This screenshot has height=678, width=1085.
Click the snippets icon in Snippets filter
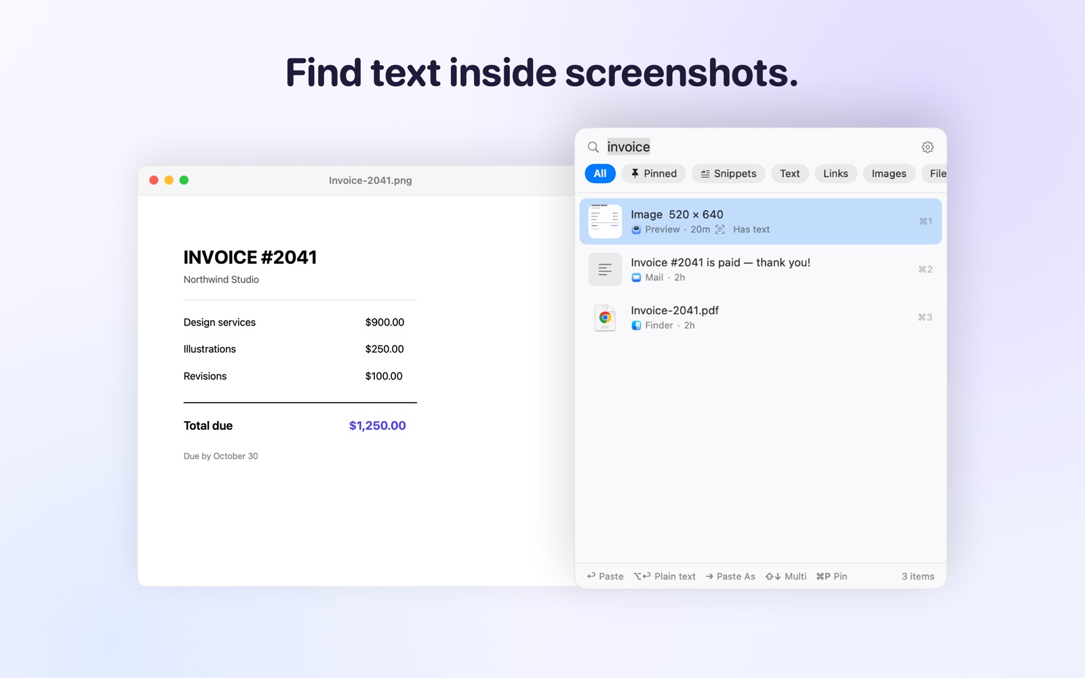click(705, 174)
